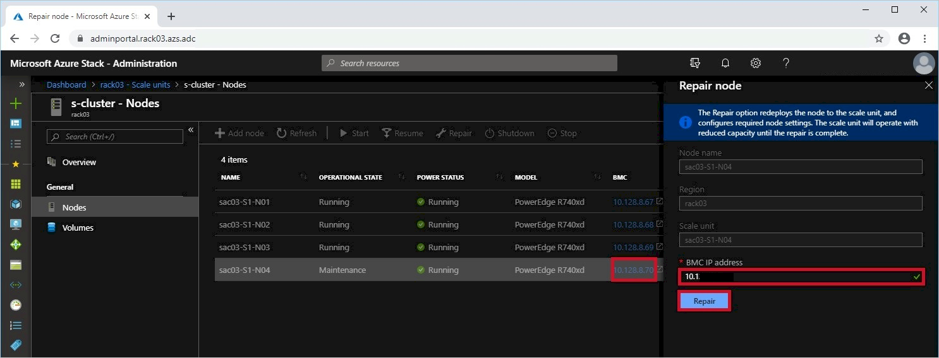Select node row sac03-S1-N03
This screenshot has width=939, height=358.
439,247
